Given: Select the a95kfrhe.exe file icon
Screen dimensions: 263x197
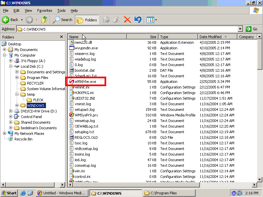Looking at the screenshot, I should pyautogui.click(x=72, y=81).
